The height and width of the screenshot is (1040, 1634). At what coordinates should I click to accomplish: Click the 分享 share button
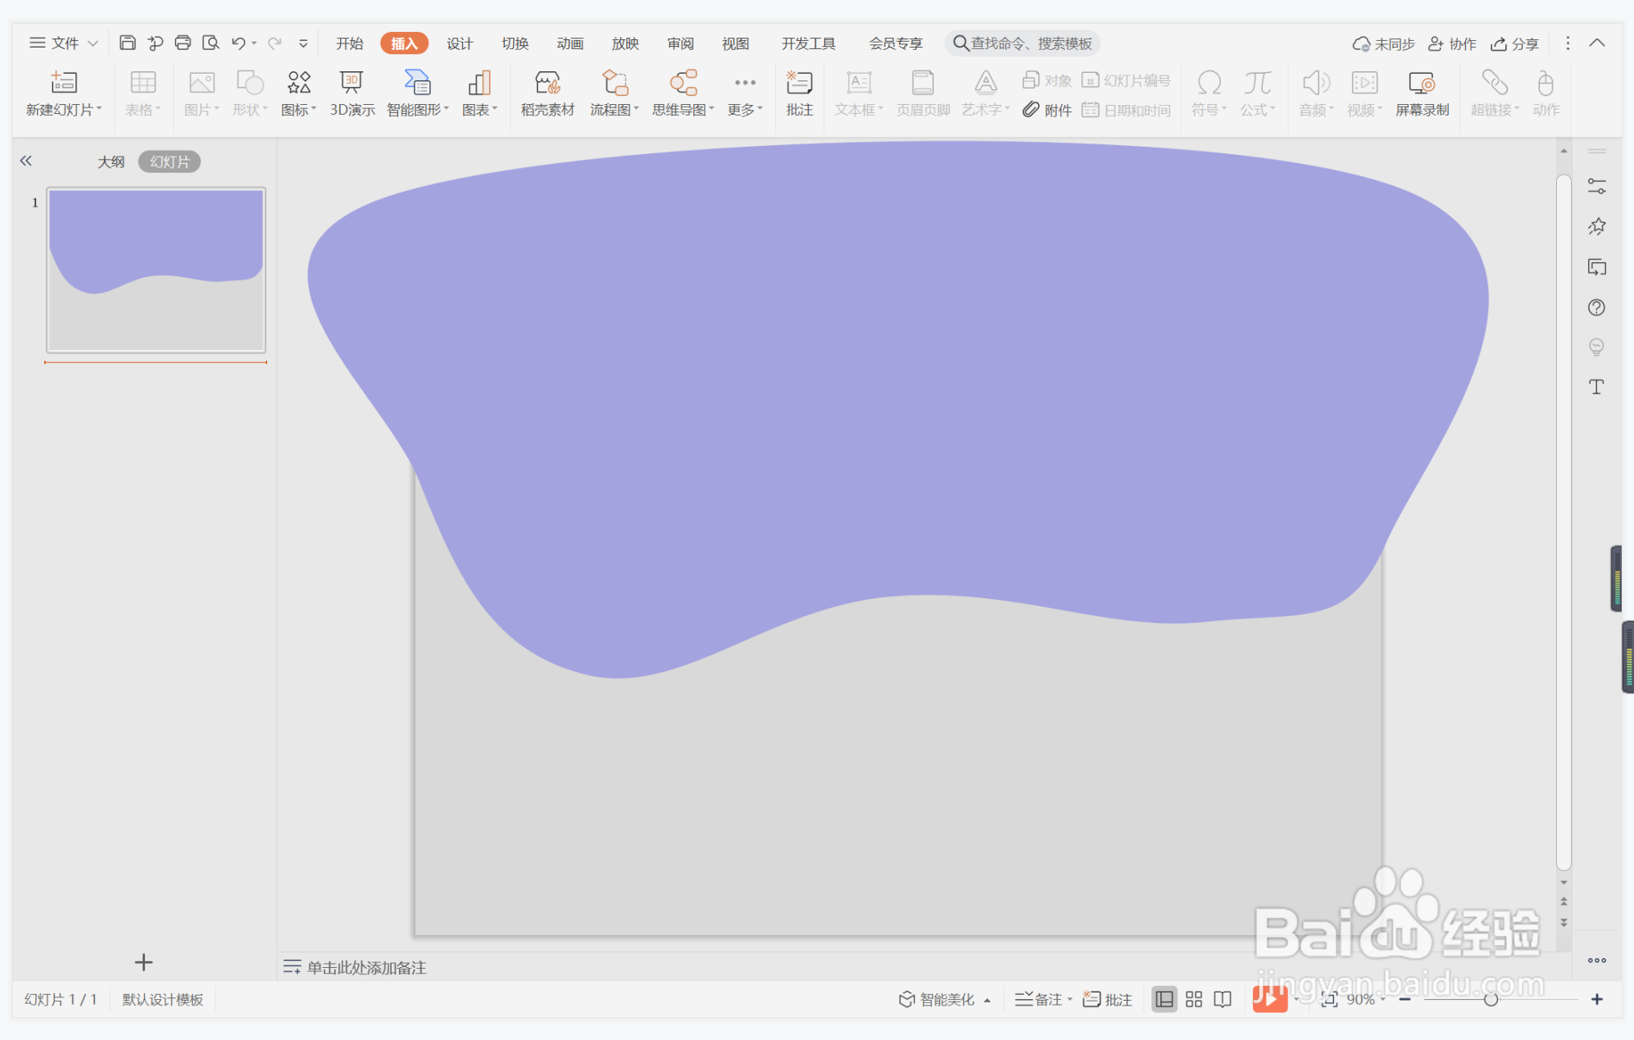coord(1514,43)
